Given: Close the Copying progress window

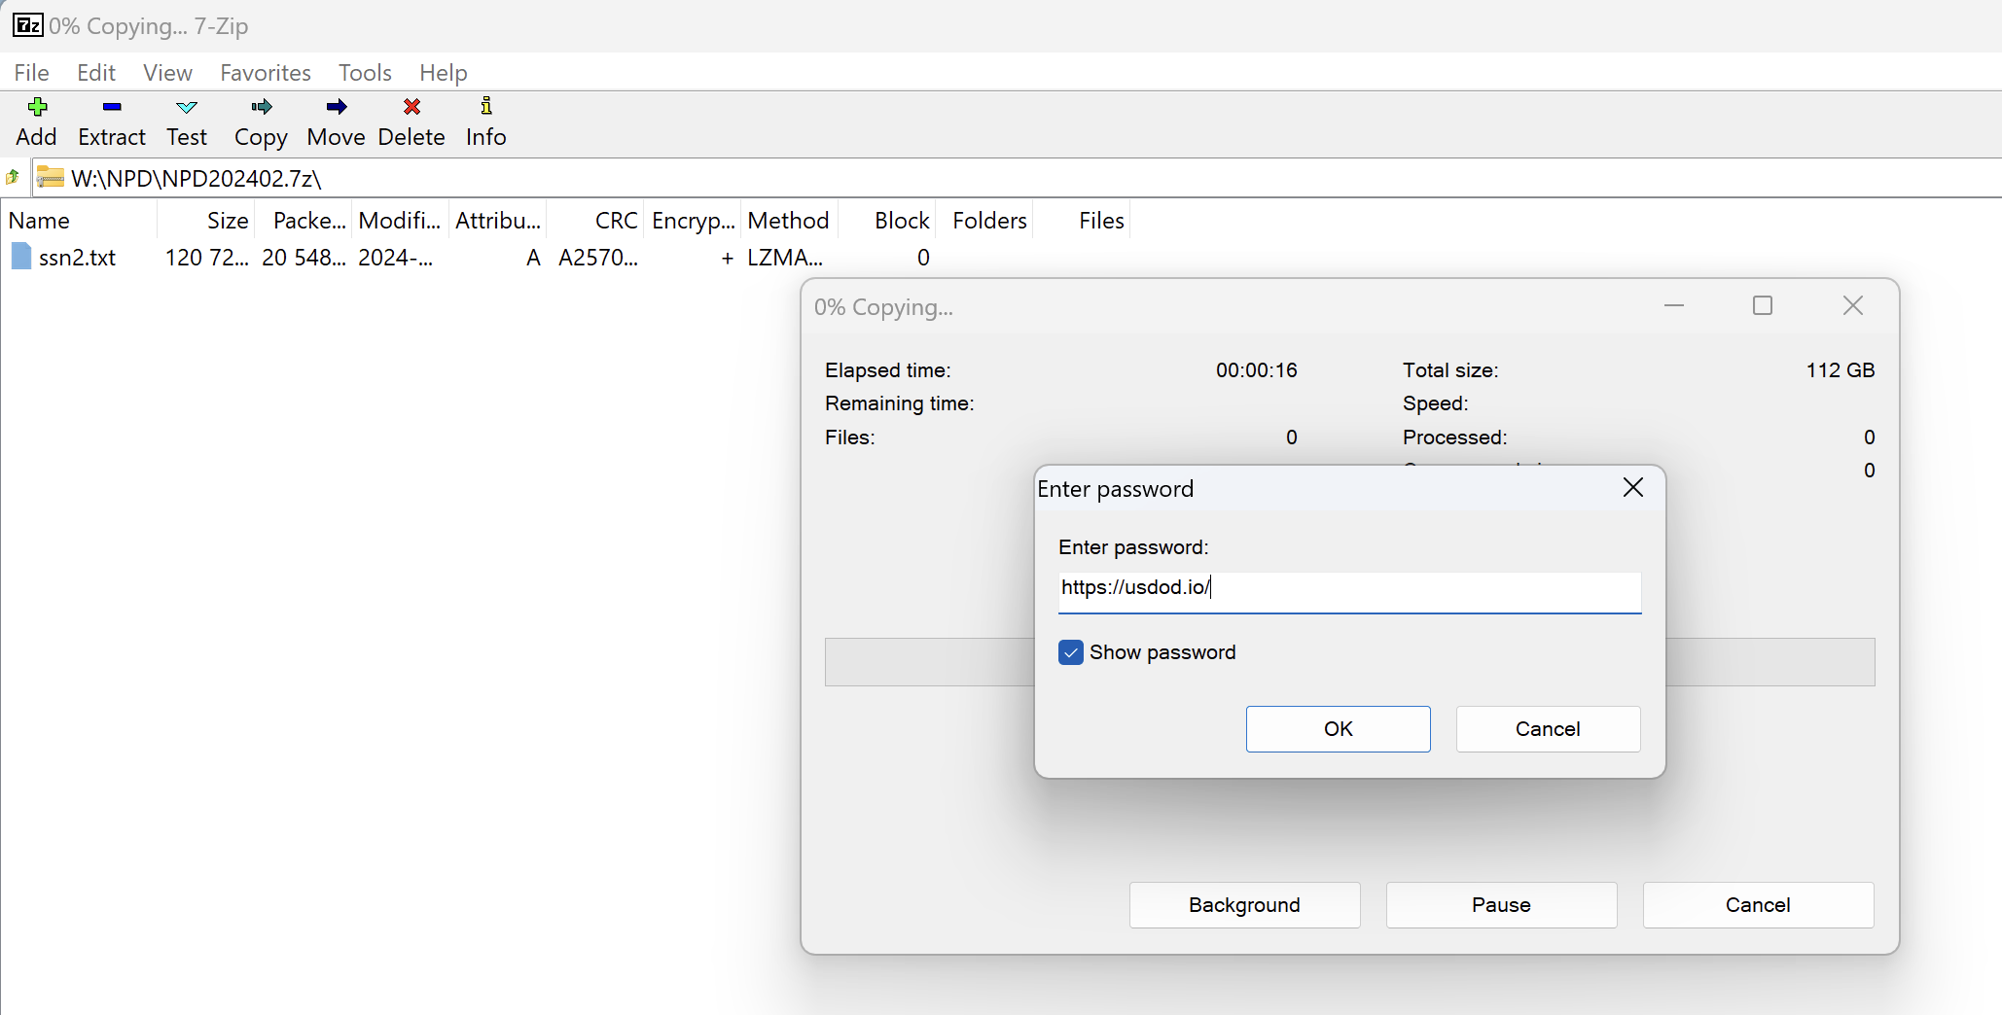Looking at the screenshot, I should click(1853, 306).
